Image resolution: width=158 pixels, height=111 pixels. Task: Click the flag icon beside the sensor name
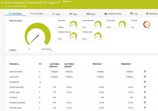60,2
